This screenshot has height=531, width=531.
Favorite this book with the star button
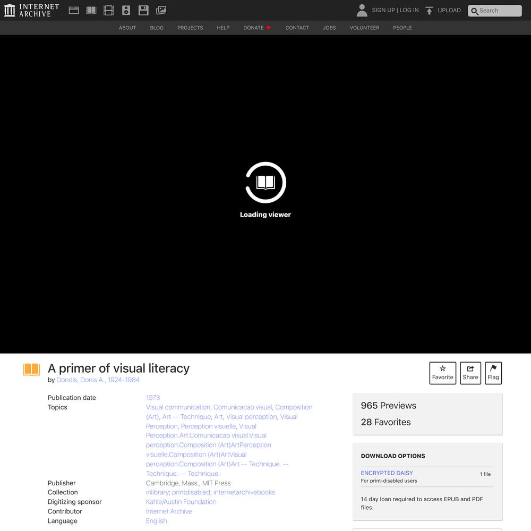(443, 373)
